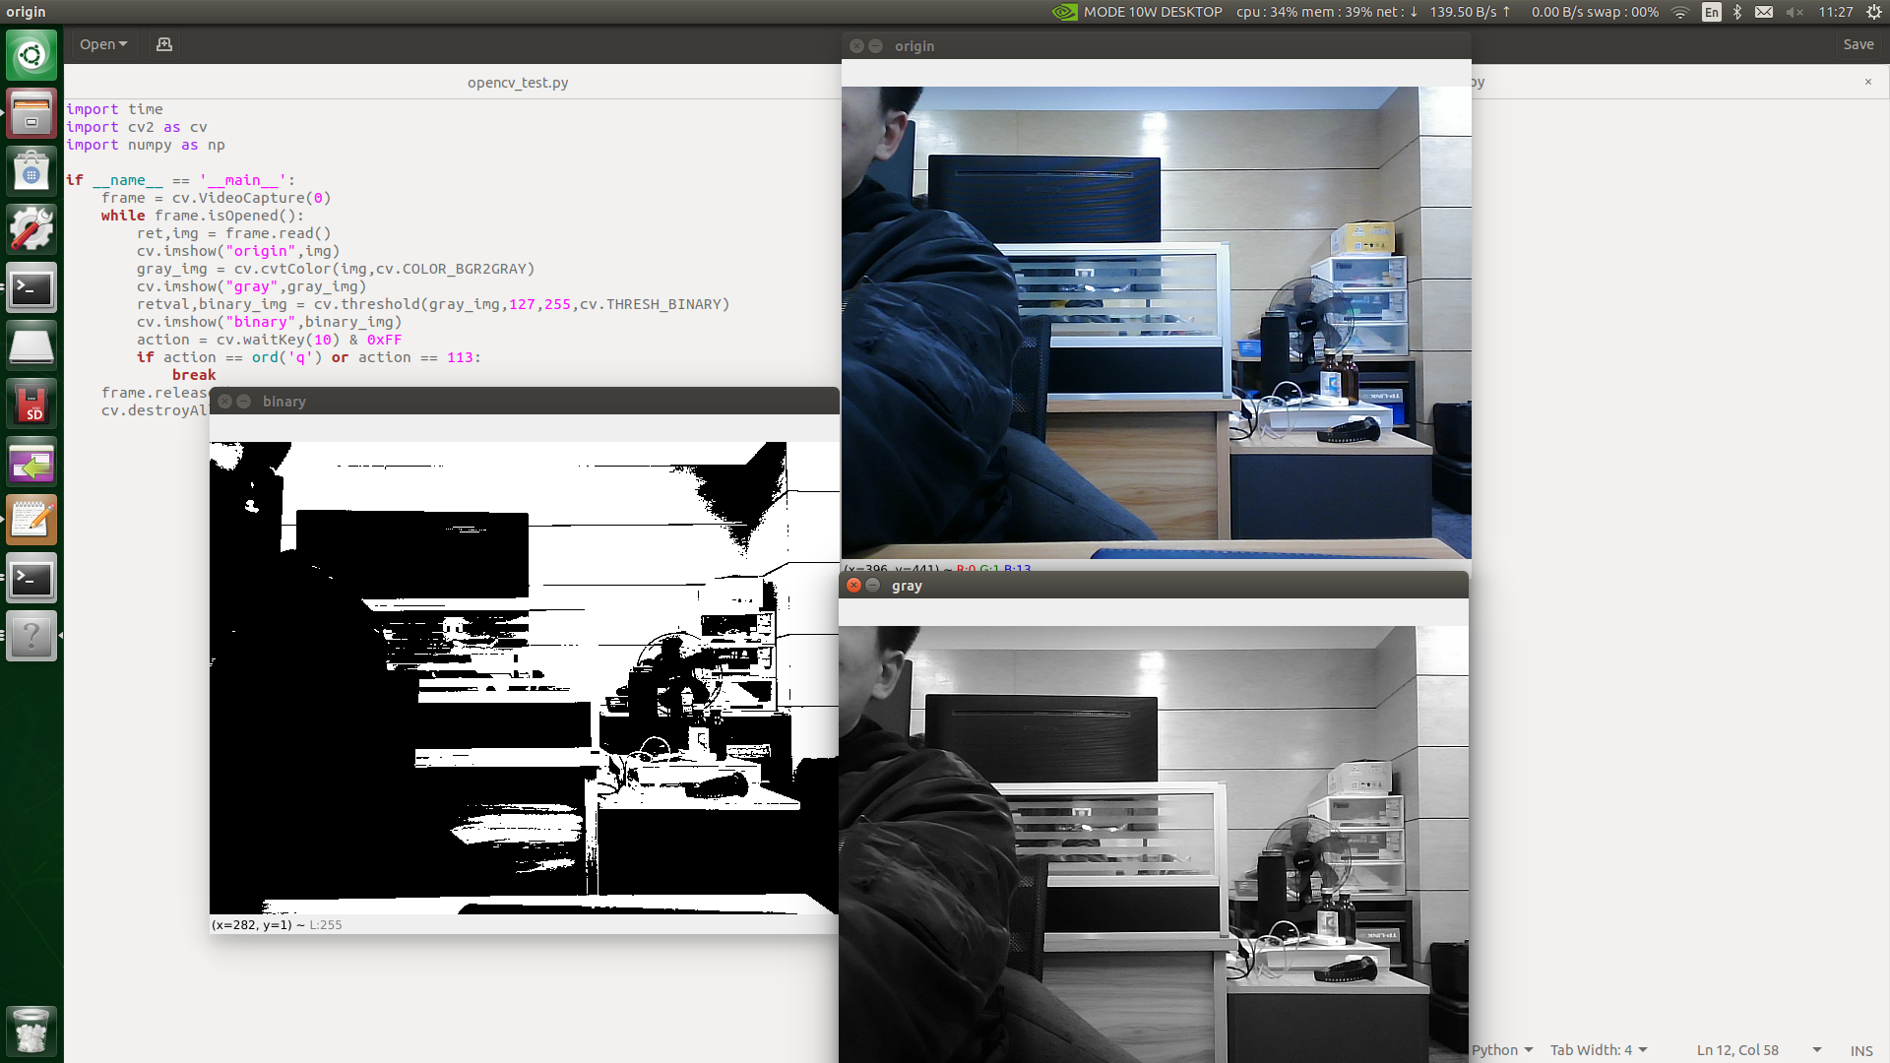Viewport: 1890px width, 1063px height.
Task: Toggle the En keyboard input indicator
Action: click(1712, 12)
